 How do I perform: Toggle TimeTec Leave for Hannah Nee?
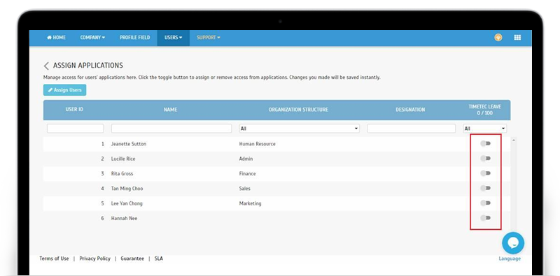[x=485, y=218]
